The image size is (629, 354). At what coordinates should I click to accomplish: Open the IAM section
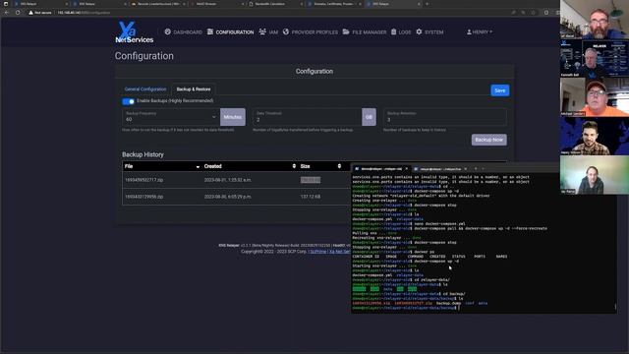tap(268, 32)
